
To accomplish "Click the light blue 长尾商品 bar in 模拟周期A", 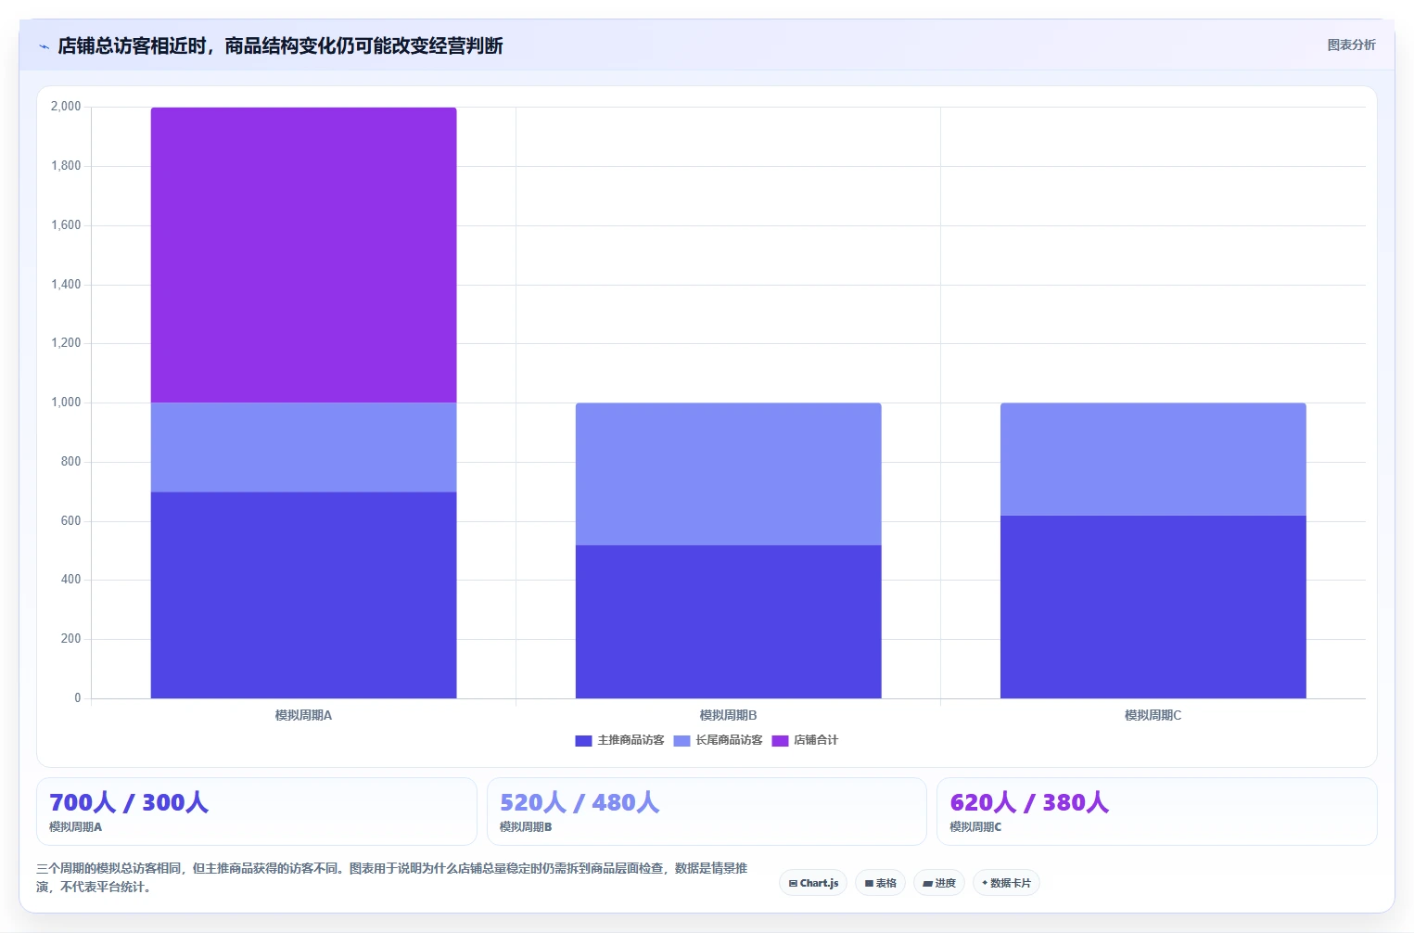I will (303, 447).
